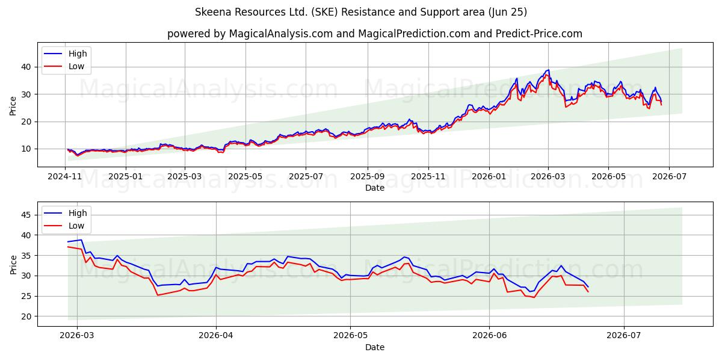The image size is (722, 361).
Task: Click the red Low line swatch in lower legend
Action: click(54, 227)
